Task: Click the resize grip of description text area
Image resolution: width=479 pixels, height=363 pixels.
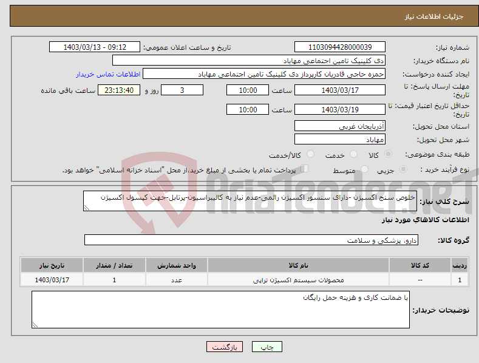Action: coord(86,208)
